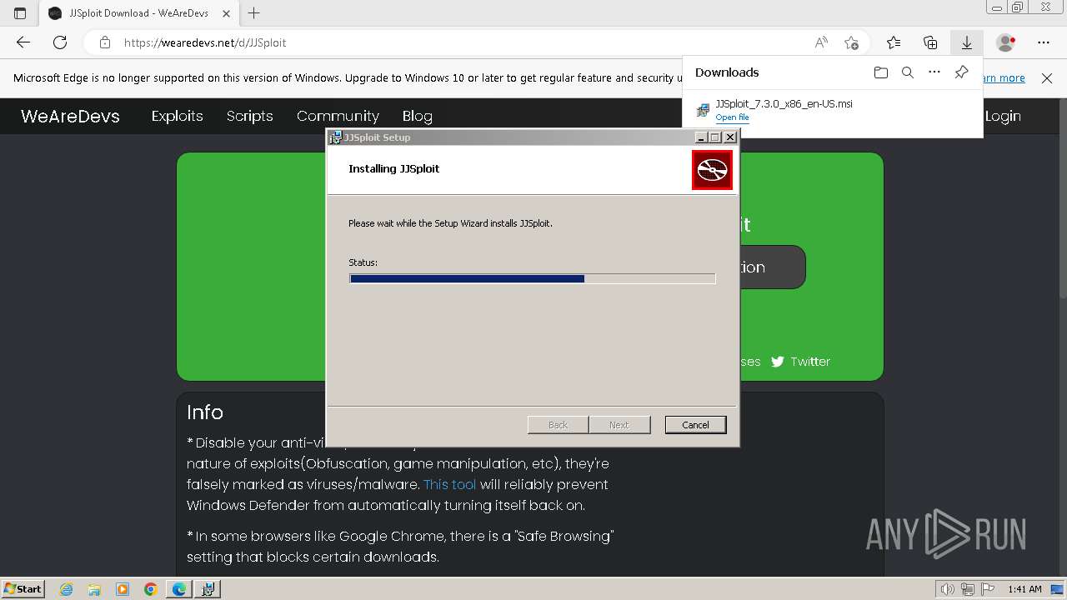Cancel the JJSploit installation
Image resolution: width=1067 pixels, height=600 pixels.
point(695,425)
